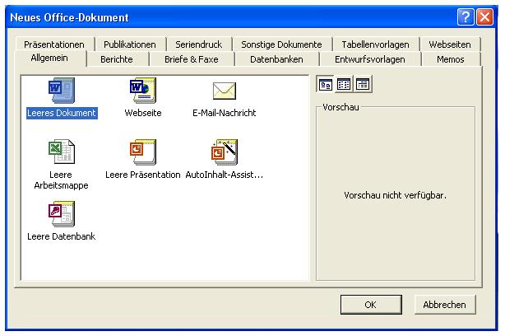Open the Webseiten tab
Screen dimensions: 505x336
tap(450, 44)
